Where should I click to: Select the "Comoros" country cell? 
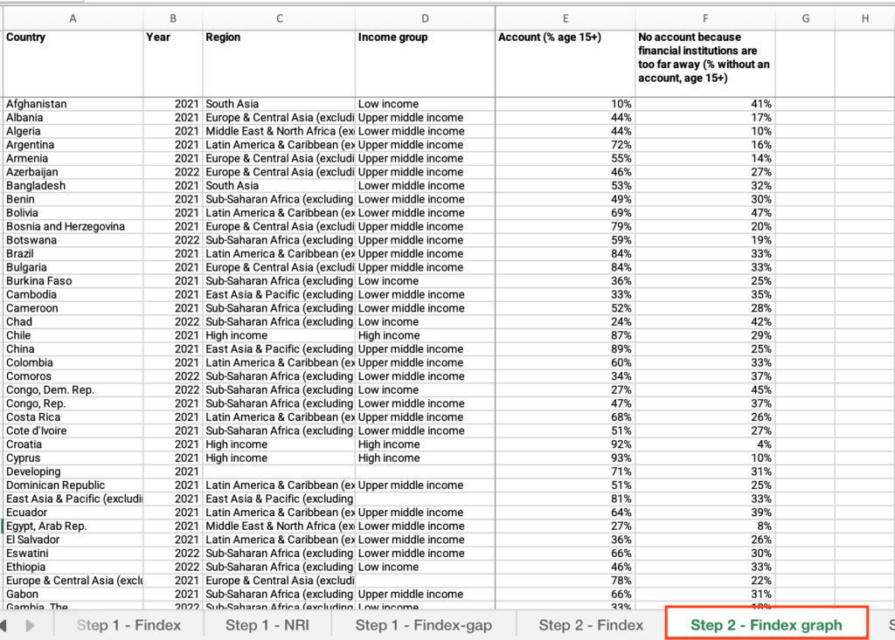[x=73, y=376]
